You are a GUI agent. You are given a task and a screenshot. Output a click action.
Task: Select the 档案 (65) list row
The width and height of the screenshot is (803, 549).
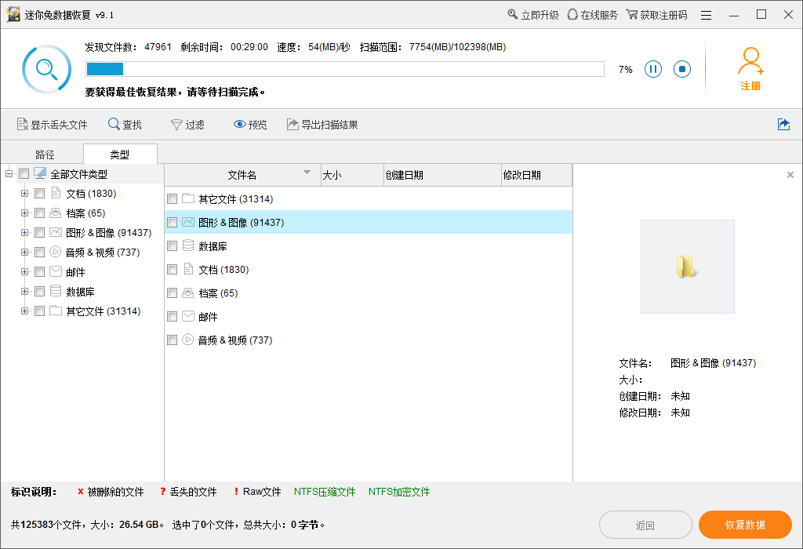pos(369,293)
